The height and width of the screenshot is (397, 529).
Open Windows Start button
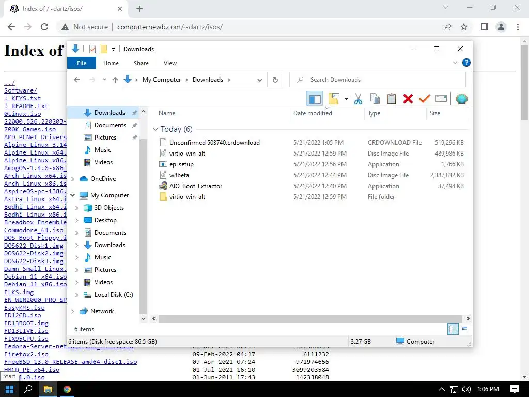tap(9, 389)
